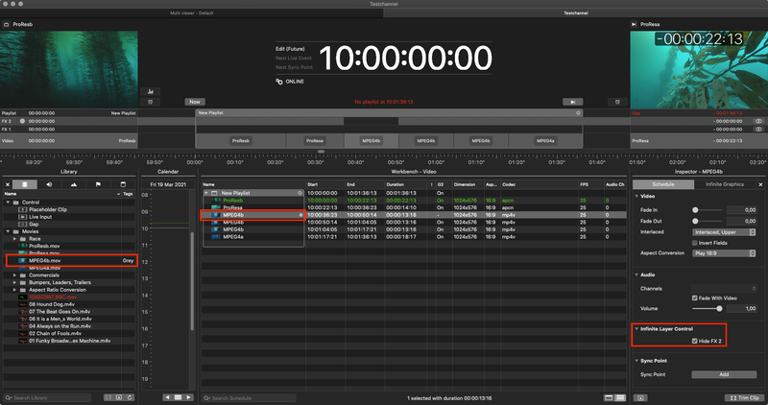
Task: Go to next day in Calendar
Action: (188, 397)
